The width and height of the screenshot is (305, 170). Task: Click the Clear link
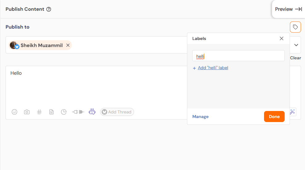tap(295, 58)
